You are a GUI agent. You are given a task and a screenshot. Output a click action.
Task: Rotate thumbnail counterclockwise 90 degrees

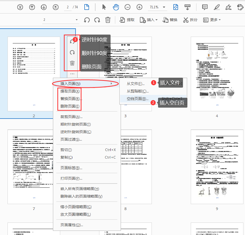pos(72,41)
